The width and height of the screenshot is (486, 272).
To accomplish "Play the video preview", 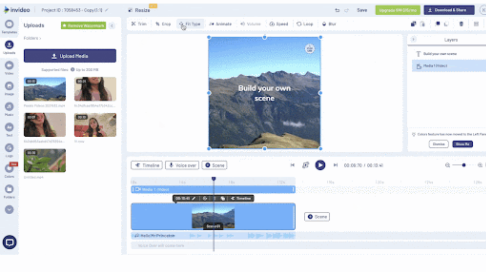I will tap(320, 165).
